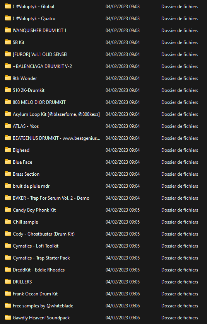This screenshot has height=324, width=207.
Task: Click the Candy Boy Phonk Kit folder icon
Action: (x=8, y=210)
